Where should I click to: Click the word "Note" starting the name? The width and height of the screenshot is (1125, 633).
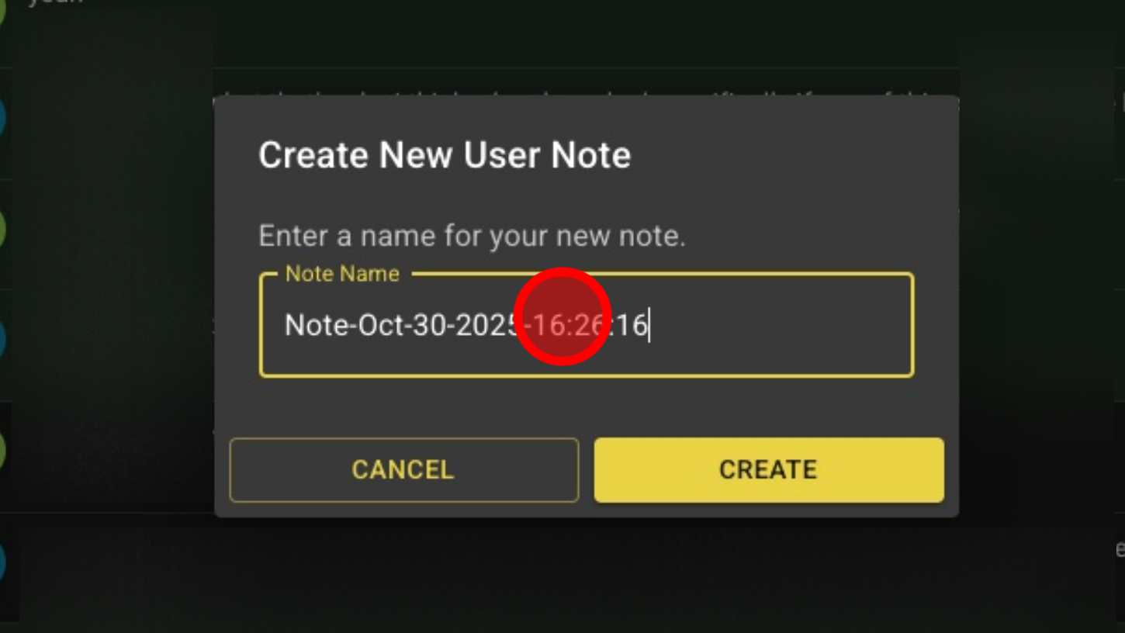317,325
